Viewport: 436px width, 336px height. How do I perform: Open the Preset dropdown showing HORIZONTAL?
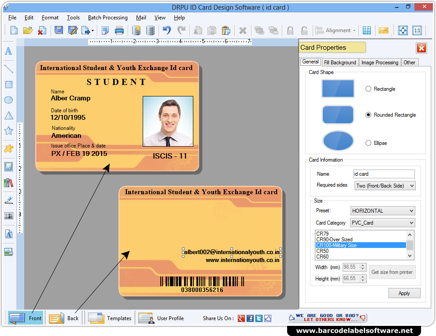tap(382, 210)
